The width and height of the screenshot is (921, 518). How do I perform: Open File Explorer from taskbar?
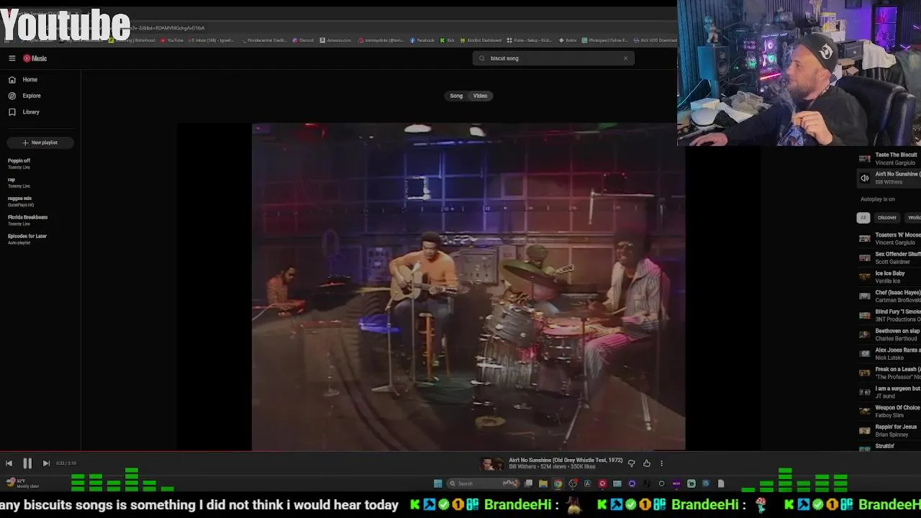tap(543, 483)
